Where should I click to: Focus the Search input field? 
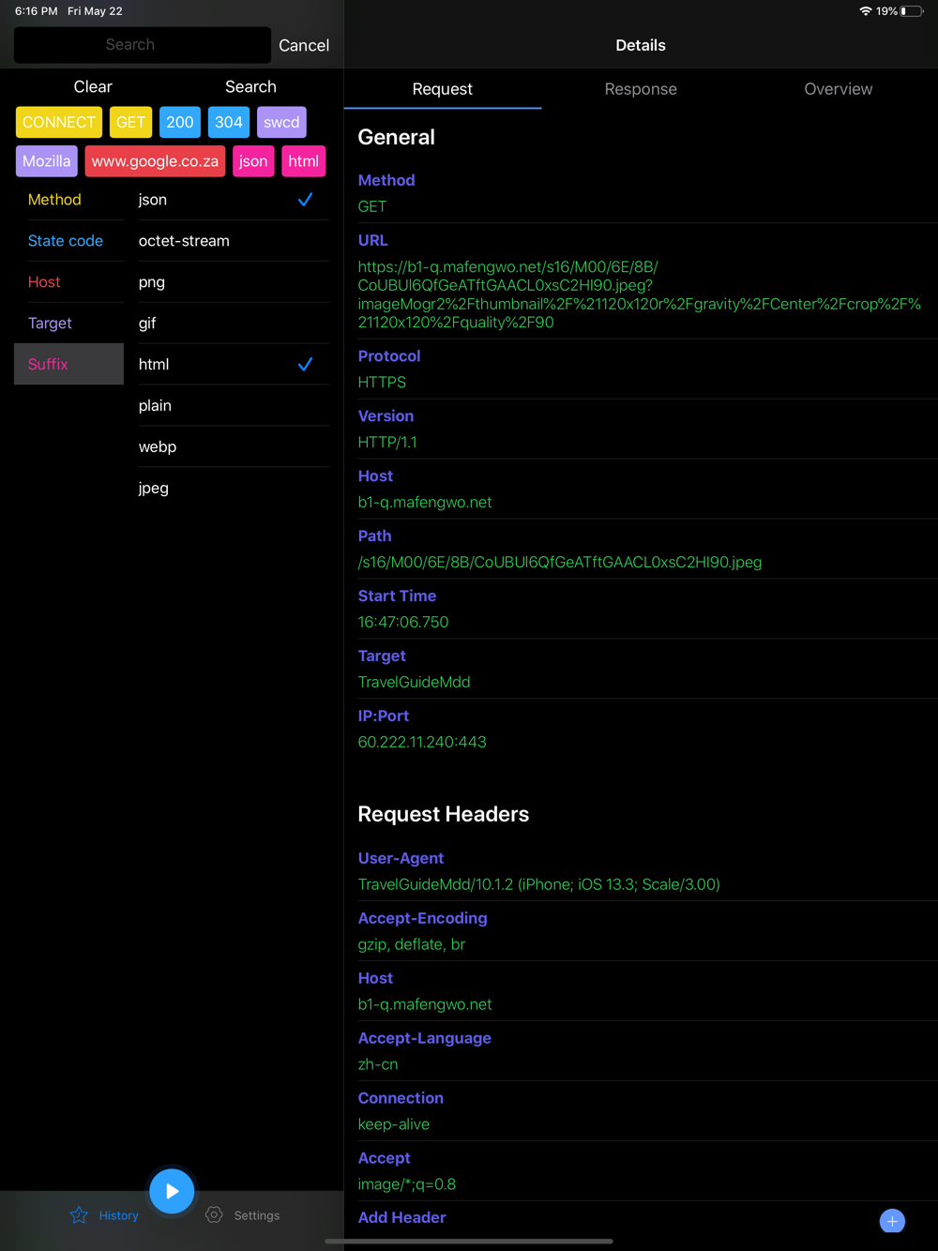(x=142, y=45)
